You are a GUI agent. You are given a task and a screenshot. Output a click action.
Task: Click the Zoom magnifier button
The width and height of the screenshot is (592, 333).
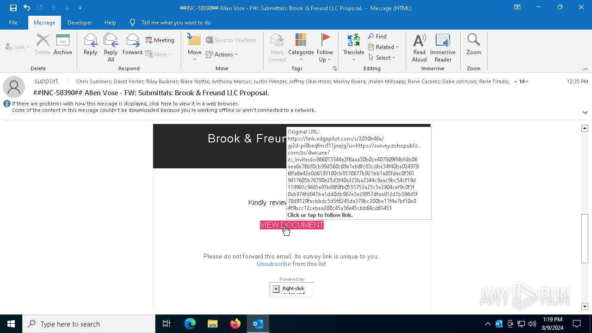pos(474,45)
